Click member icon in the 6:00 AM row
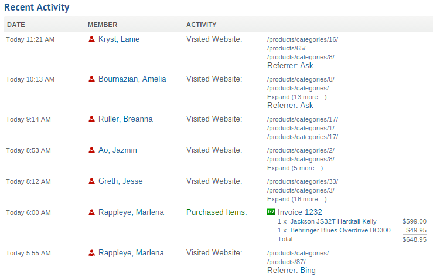The width and height of the screenshot is (433, 280). 91,212
